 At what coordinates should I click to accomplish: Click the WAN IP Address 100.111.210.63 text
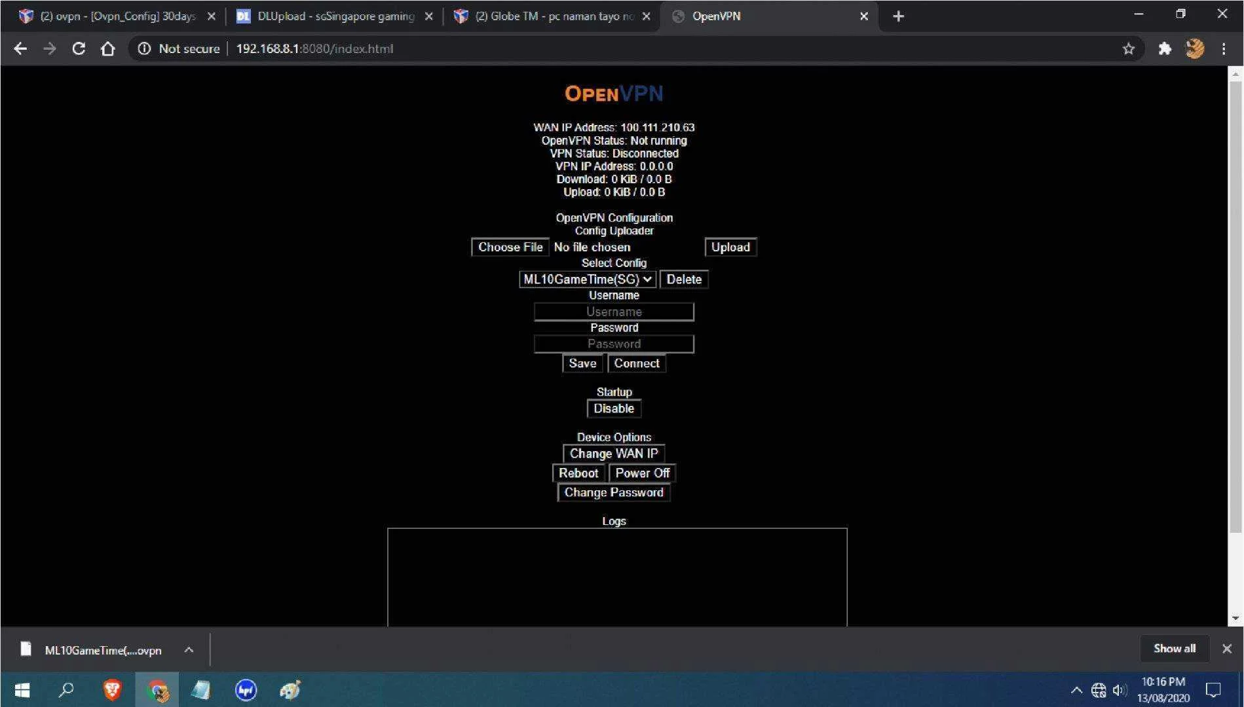pos(614,128)
